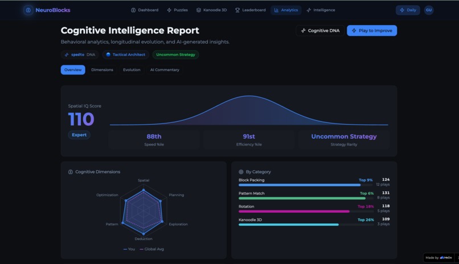Click the 88th Speed percentile card

coord(154,140)
